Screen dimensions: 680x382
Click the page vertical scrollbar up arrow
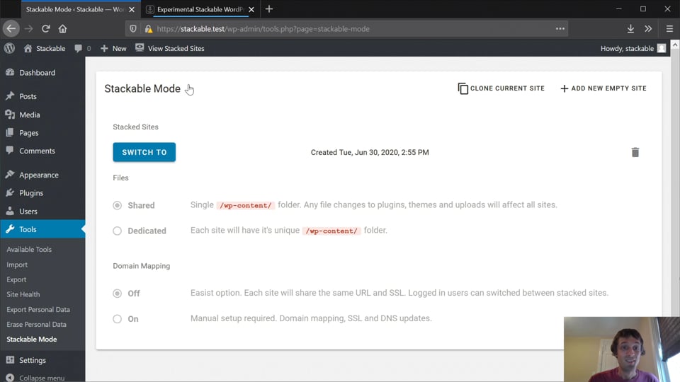pyautogui.click(x=675, y=45)
